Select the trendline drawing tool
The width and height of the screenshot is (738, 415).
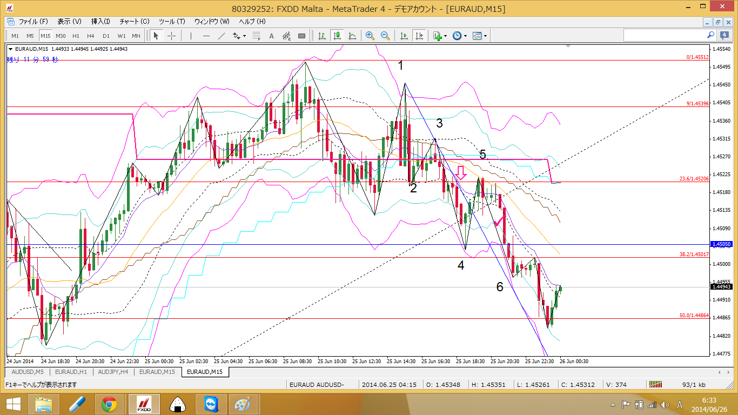click(222, 36)
